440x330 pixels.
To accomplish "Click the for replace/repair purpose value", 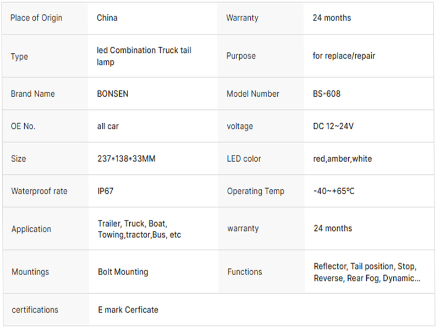I will pyautogui.click(x=344, y=56).
